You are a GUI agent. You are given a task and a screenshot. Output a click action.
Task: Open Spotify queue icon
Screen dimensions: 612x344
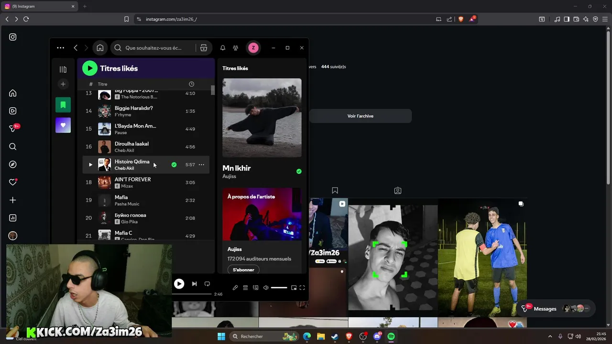(245, 288)
